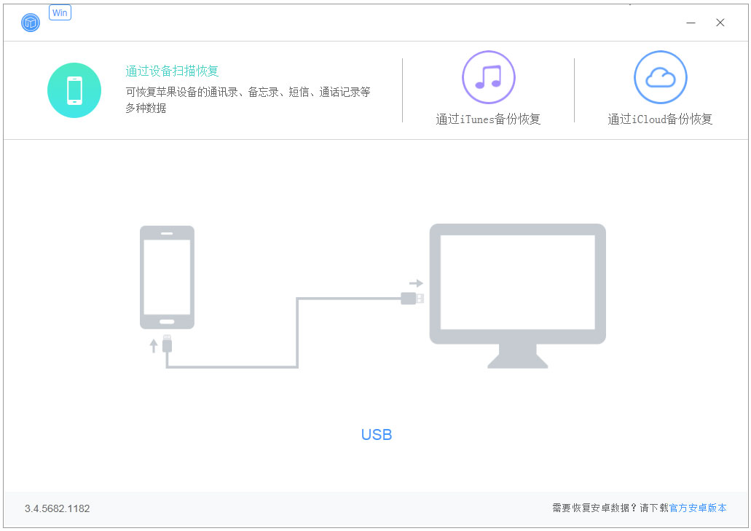Click the blue USB label text
751x531 pixels.
(x=377, y=435)
